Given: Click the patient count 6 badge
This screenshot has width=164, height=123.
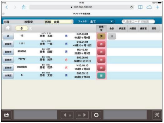Looking at the screenshot, I should [22, 28].
